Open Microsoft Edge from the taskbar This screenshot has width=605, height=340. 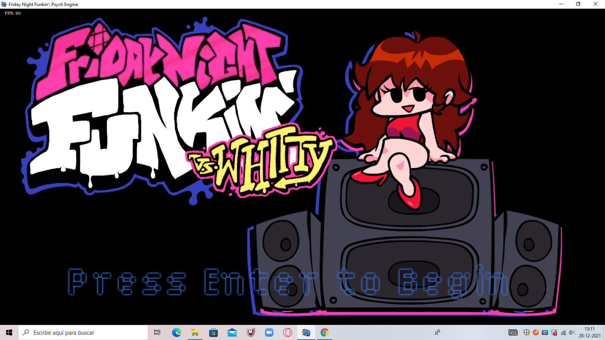click(176, 333)
